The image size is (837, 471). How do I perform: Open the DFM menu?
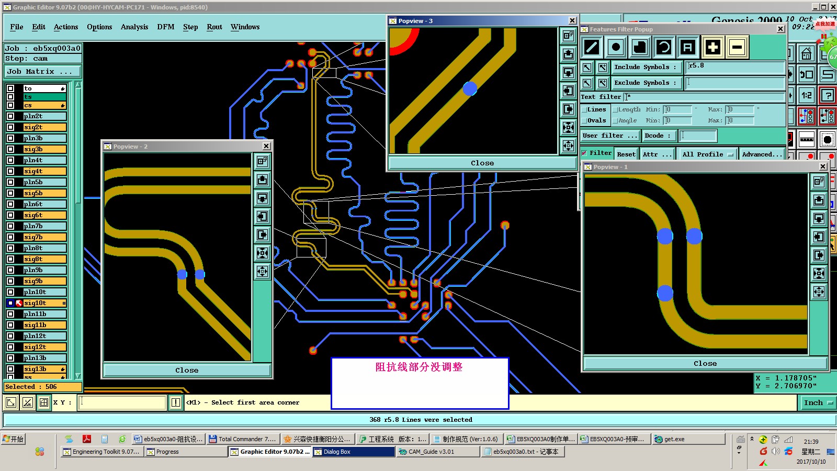166,27
